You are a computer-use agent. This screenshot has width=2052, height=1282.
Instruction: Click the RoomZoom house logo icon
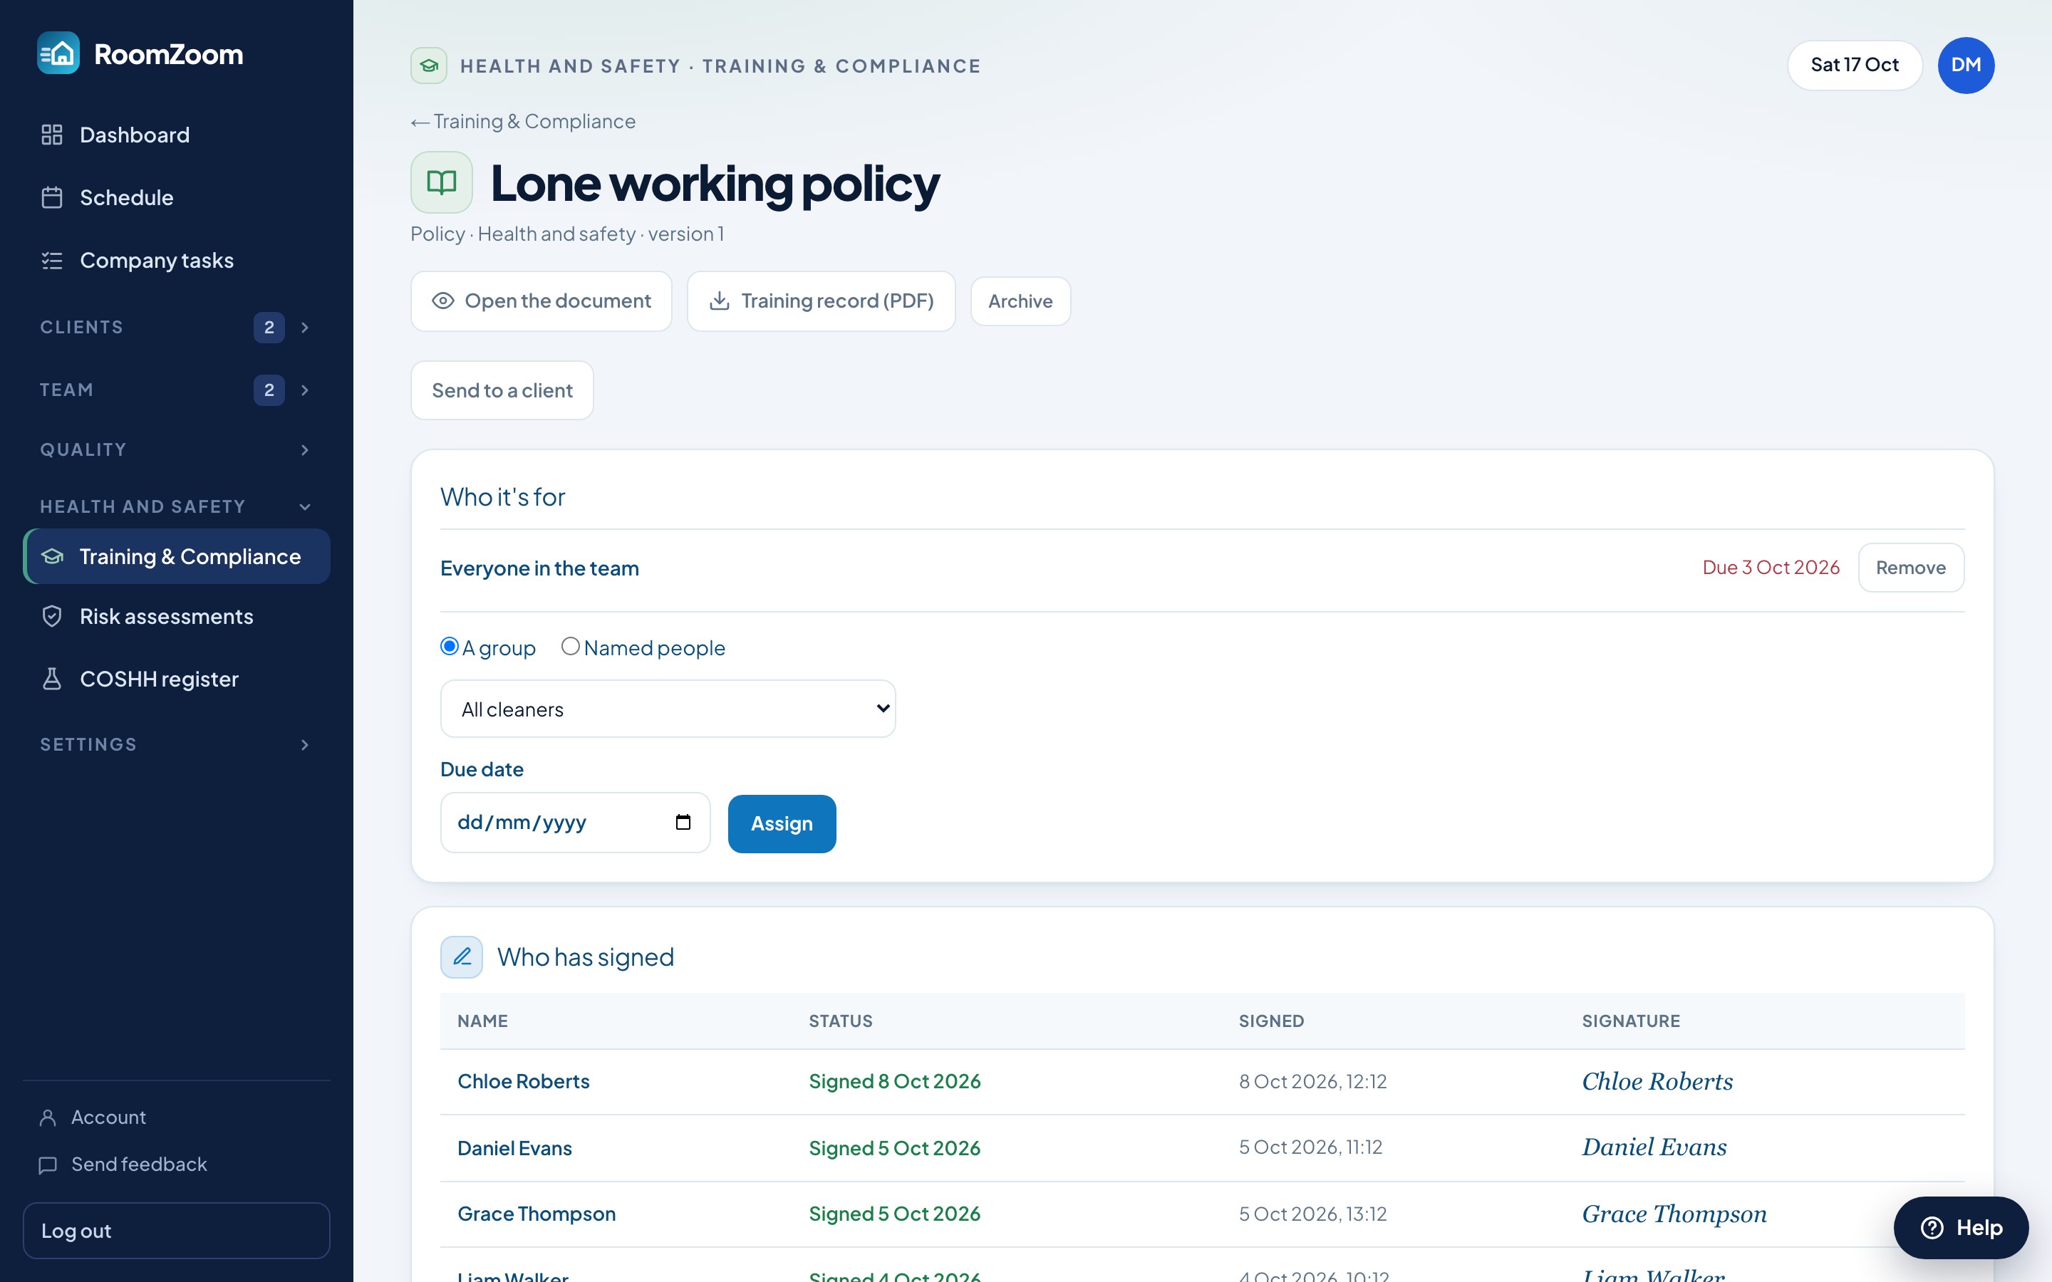point(58,53)
